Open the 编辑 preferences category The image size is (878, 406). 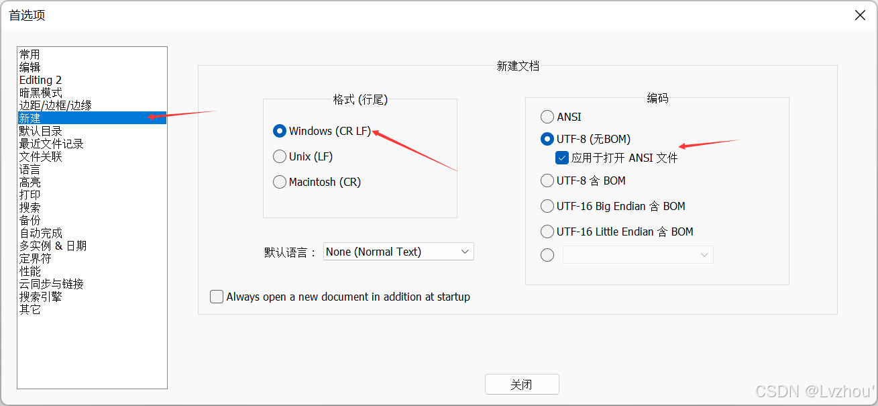92,67
